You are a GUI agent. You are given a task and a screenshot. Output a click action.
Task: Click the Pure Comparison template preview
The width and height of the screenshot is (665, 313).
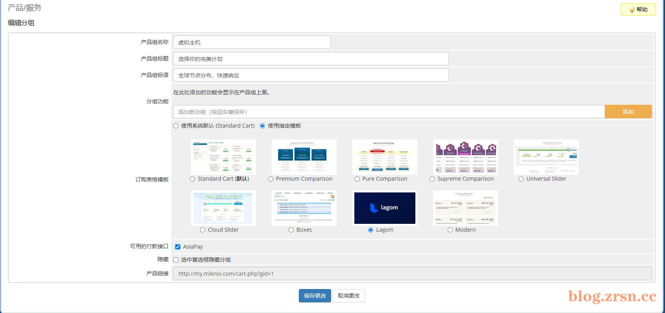pos(385,157)
